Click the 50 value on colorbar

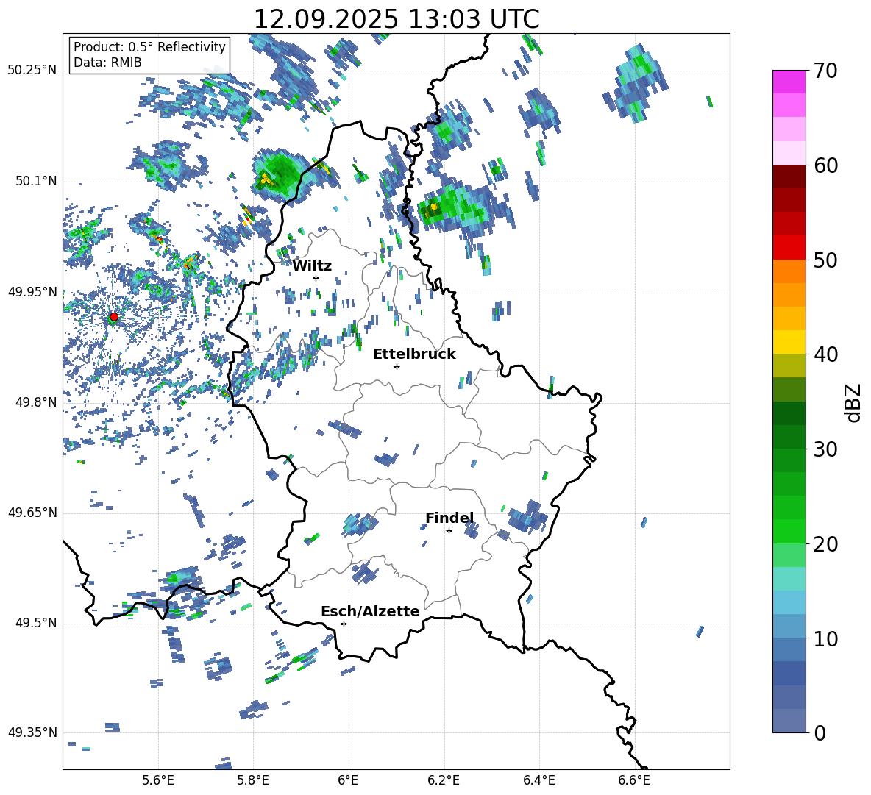click(825, 260)
